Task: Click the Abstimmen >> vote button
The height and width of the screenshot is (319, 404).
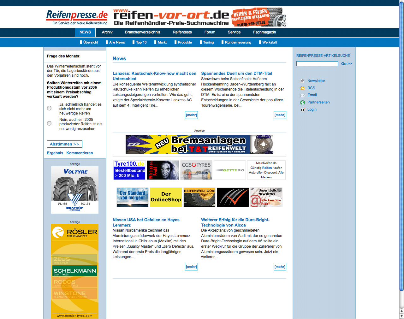Action: tap(65, 144)
